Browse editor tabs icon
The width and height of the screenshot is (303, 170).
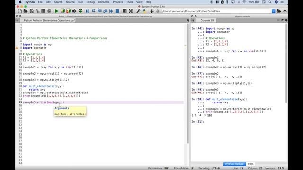pos(17,20)
